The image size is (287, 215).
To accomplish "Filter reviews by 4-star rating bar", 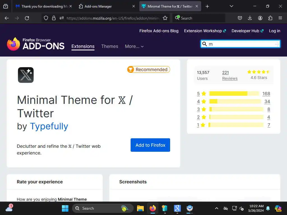I will [235, 101].
